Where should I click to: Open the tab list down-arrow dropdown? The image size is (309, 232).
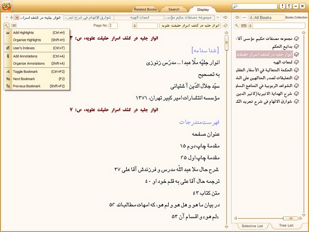click(11, 18)
